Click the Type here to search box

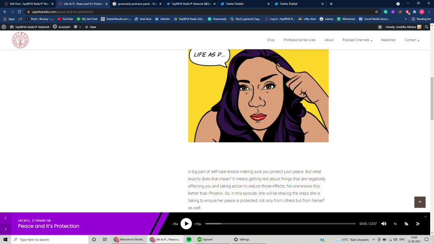(x=50, y=240)
